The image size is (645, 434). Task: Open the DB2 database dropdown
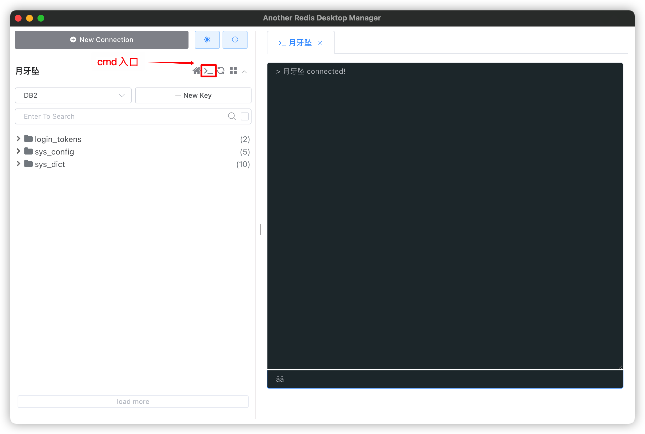73,95
